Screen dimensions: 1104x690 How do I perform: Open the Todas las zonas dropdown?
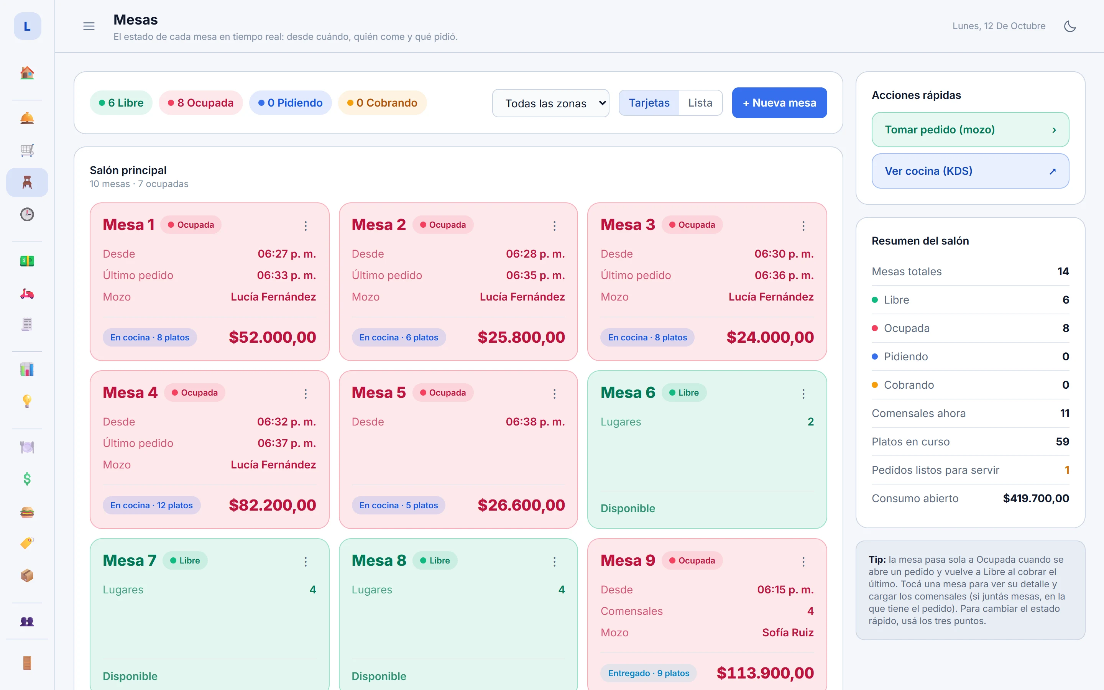tap(550, 103)
